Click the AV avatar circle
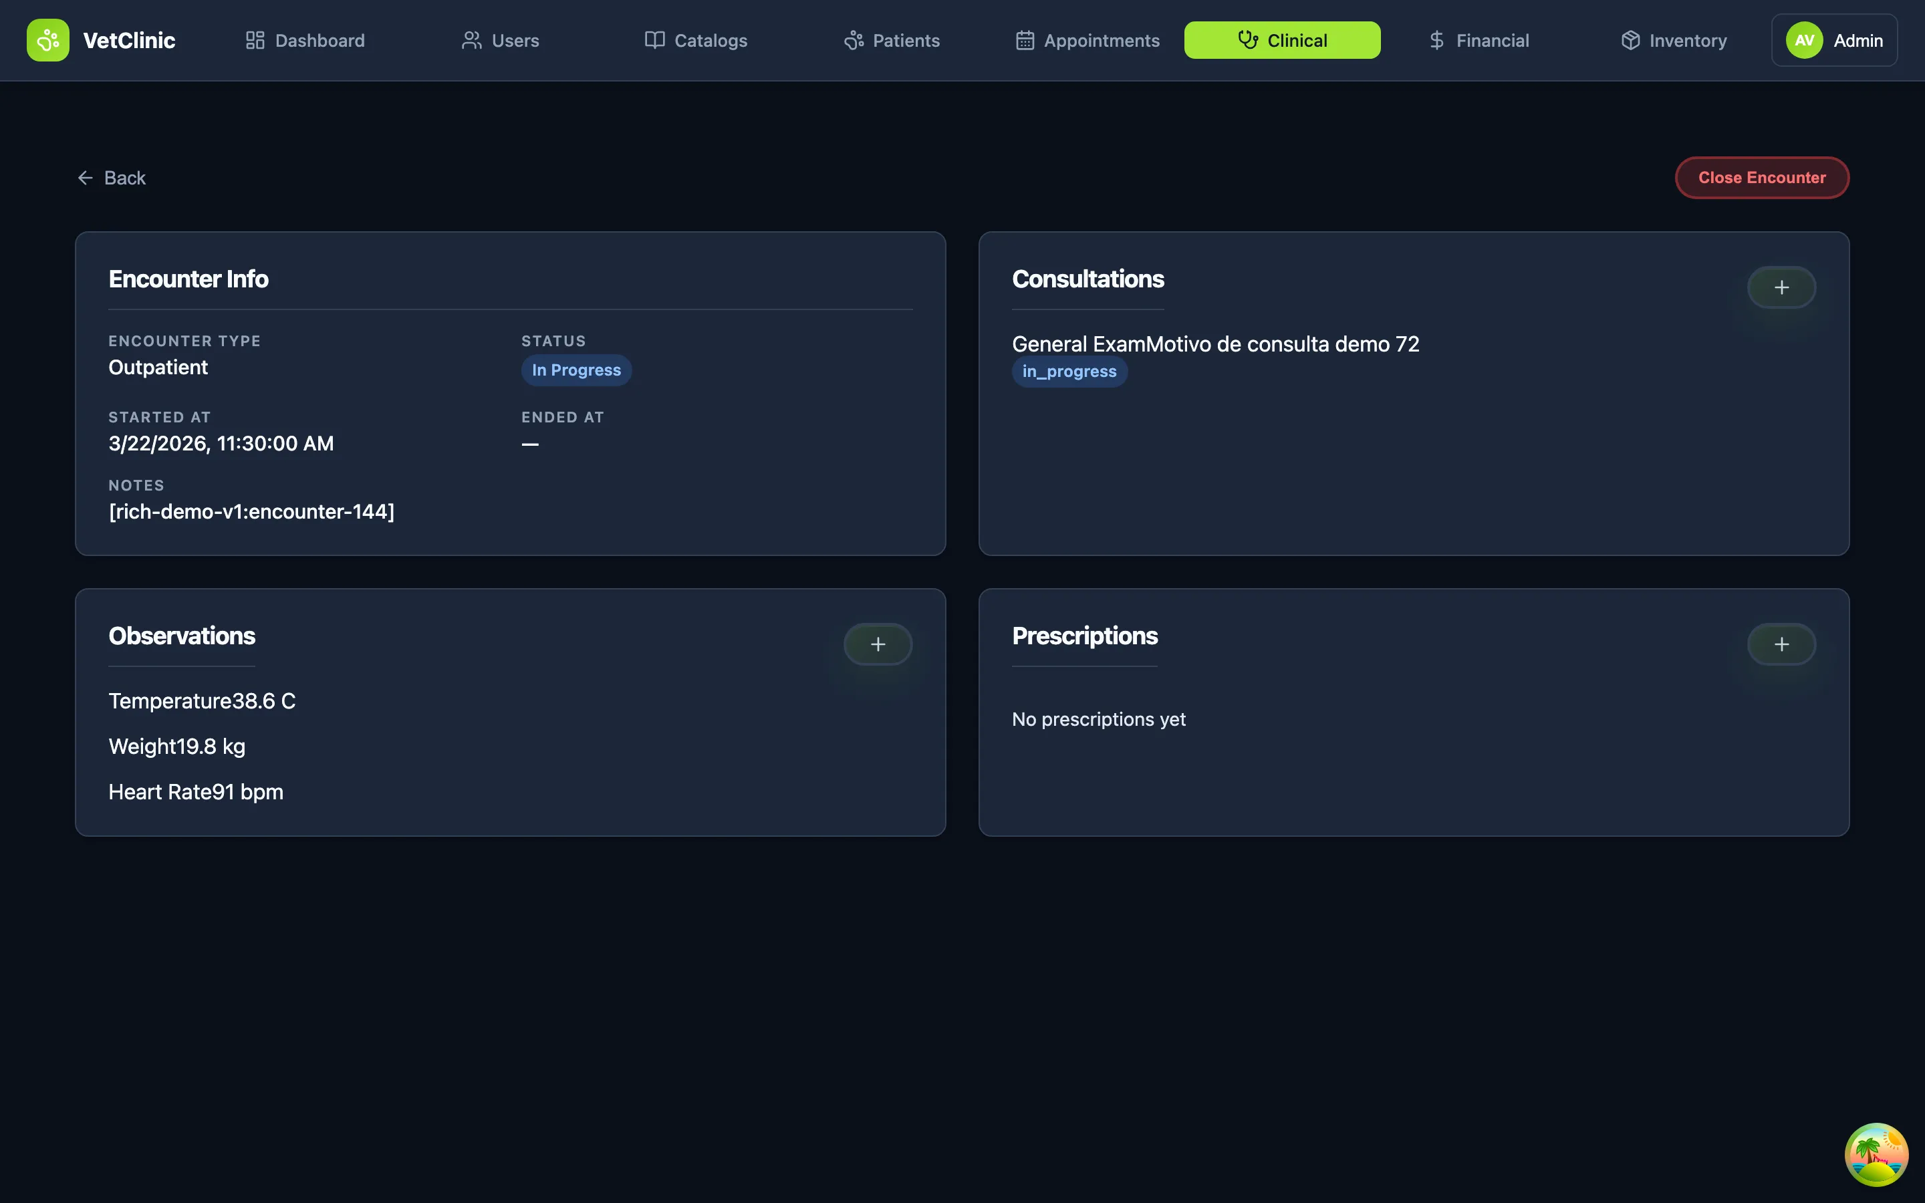 [1804, 40]
